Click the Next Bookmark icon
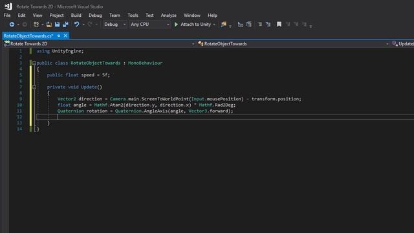 tap(296, 25)
